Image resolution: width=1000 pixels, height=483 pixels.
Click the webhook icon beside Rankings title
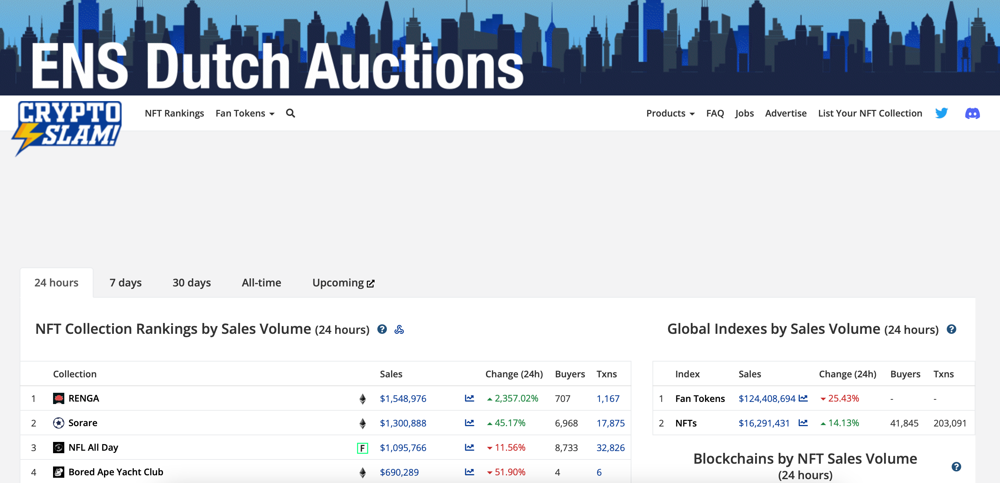pyautogui.click(x=399, y=329)
